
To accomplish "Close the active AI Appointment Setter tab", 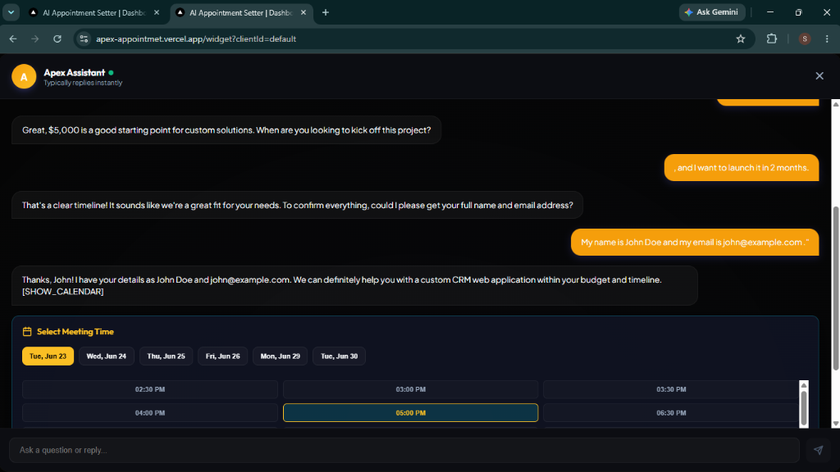I will (x=304, y=12).
